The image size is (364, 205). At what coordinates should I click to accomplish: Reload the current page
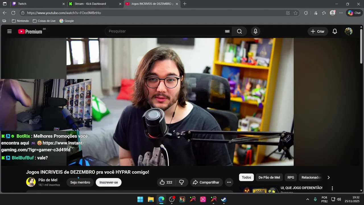13,13
